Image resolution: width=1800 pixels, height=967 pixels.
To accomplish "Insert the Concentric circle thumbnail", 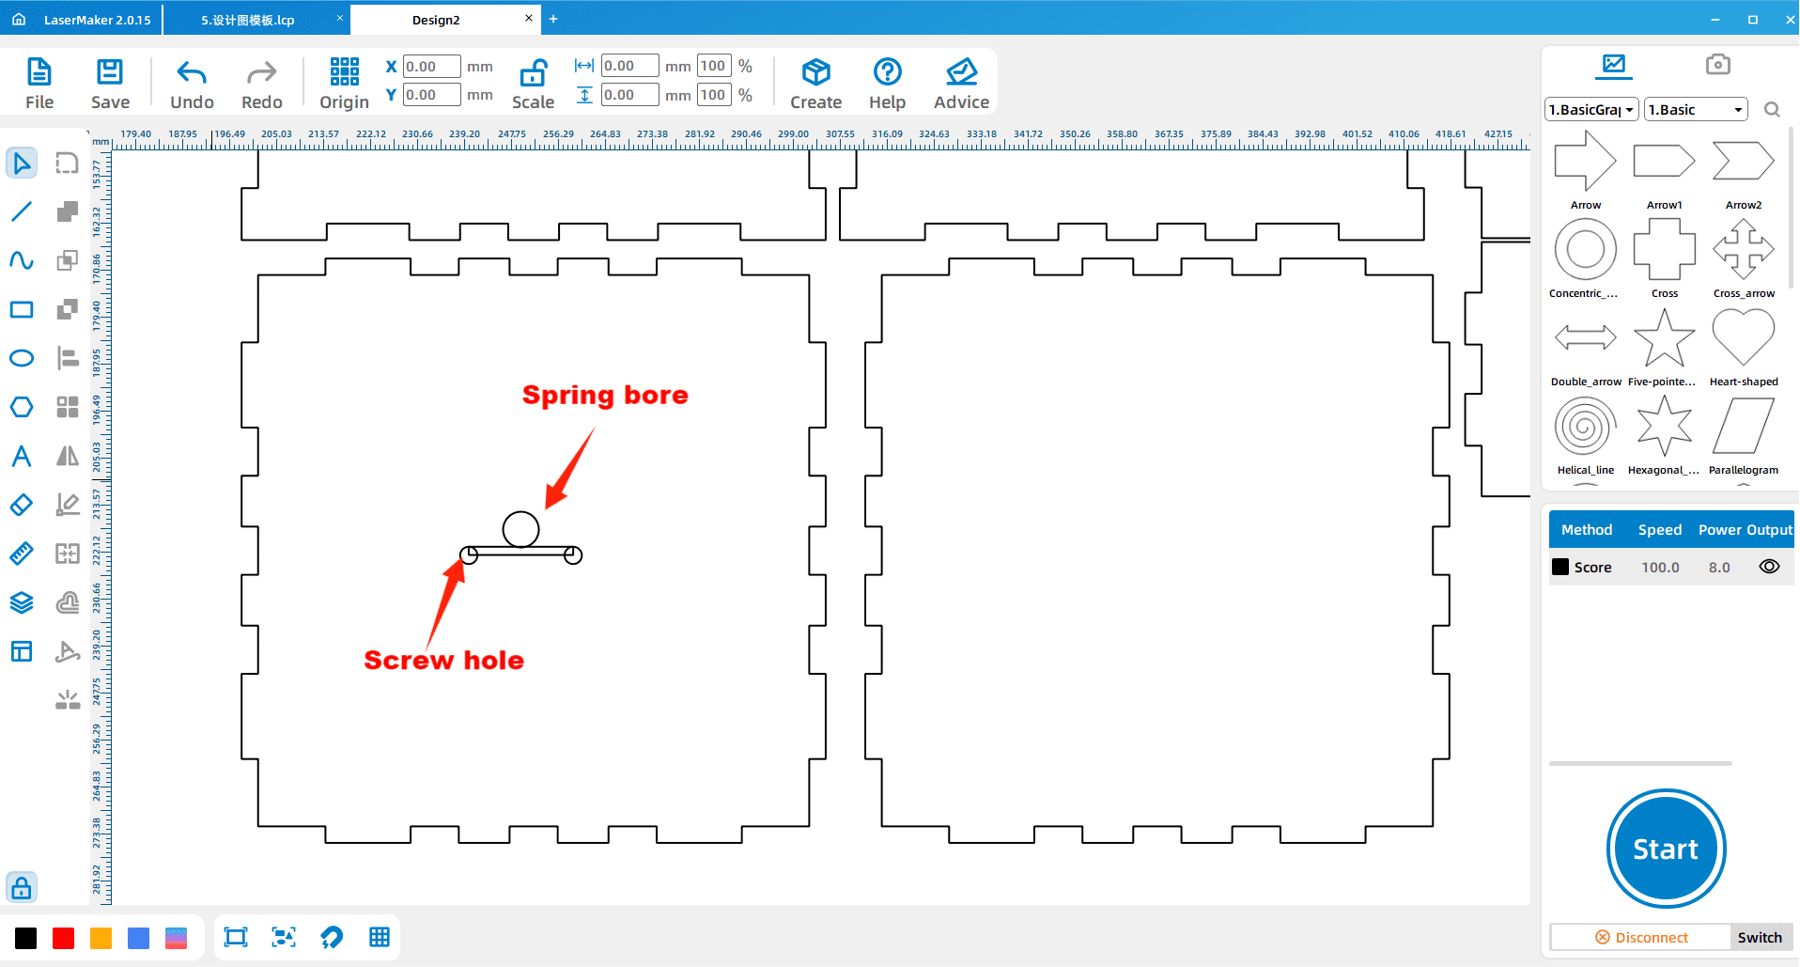I will (x=1586, y=250).
